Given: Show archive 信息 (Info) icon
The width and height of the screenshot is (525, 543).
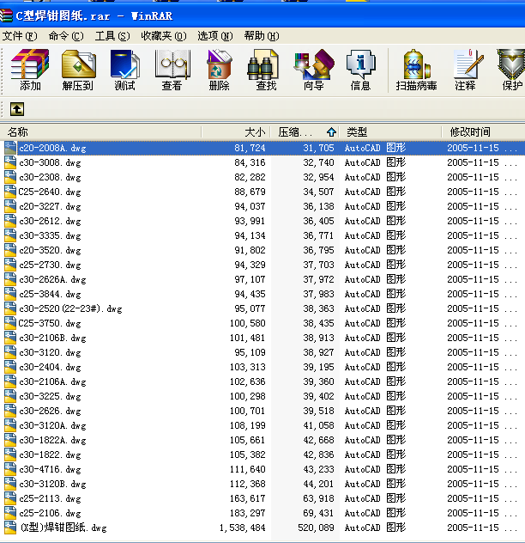Looking at the screenshot, I should 360,64.
